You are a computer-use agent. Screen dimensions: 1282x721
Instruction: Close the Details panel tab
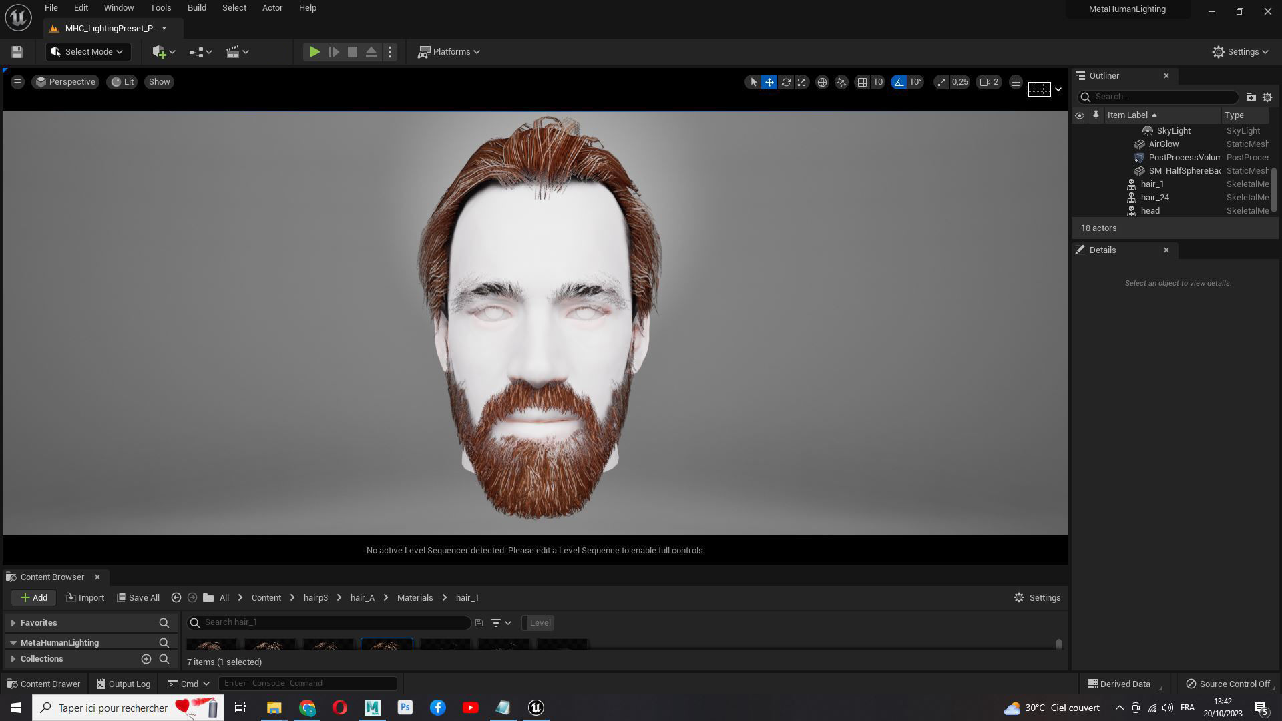click(1166, 250)
